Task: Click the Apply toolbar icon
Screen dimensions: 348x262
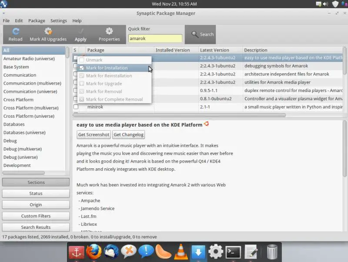Action: tap(80, 31)
